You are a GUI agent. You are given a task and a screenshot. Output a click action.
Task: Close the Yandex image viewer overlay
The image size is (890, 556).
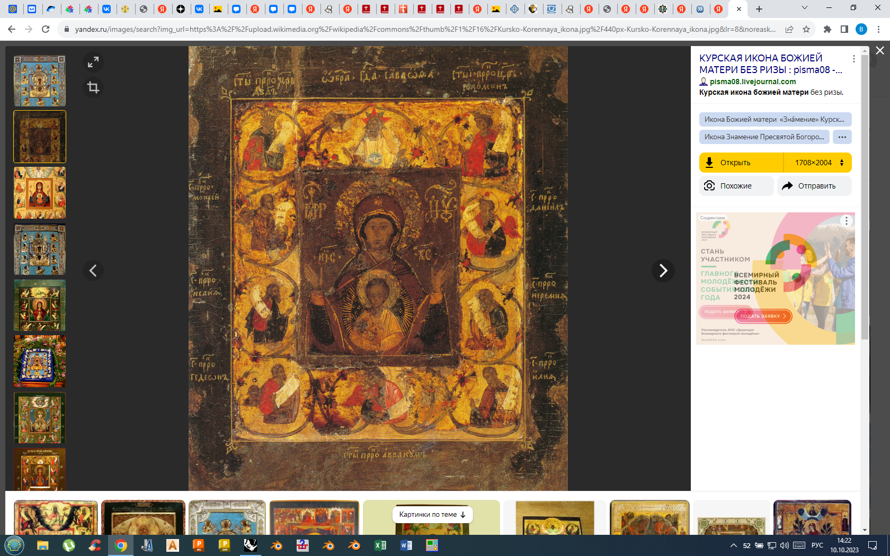880,50
